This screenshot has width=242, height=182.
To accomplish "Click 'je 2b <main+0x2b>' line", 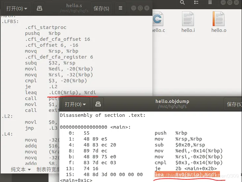I will [x=186, y=169].
